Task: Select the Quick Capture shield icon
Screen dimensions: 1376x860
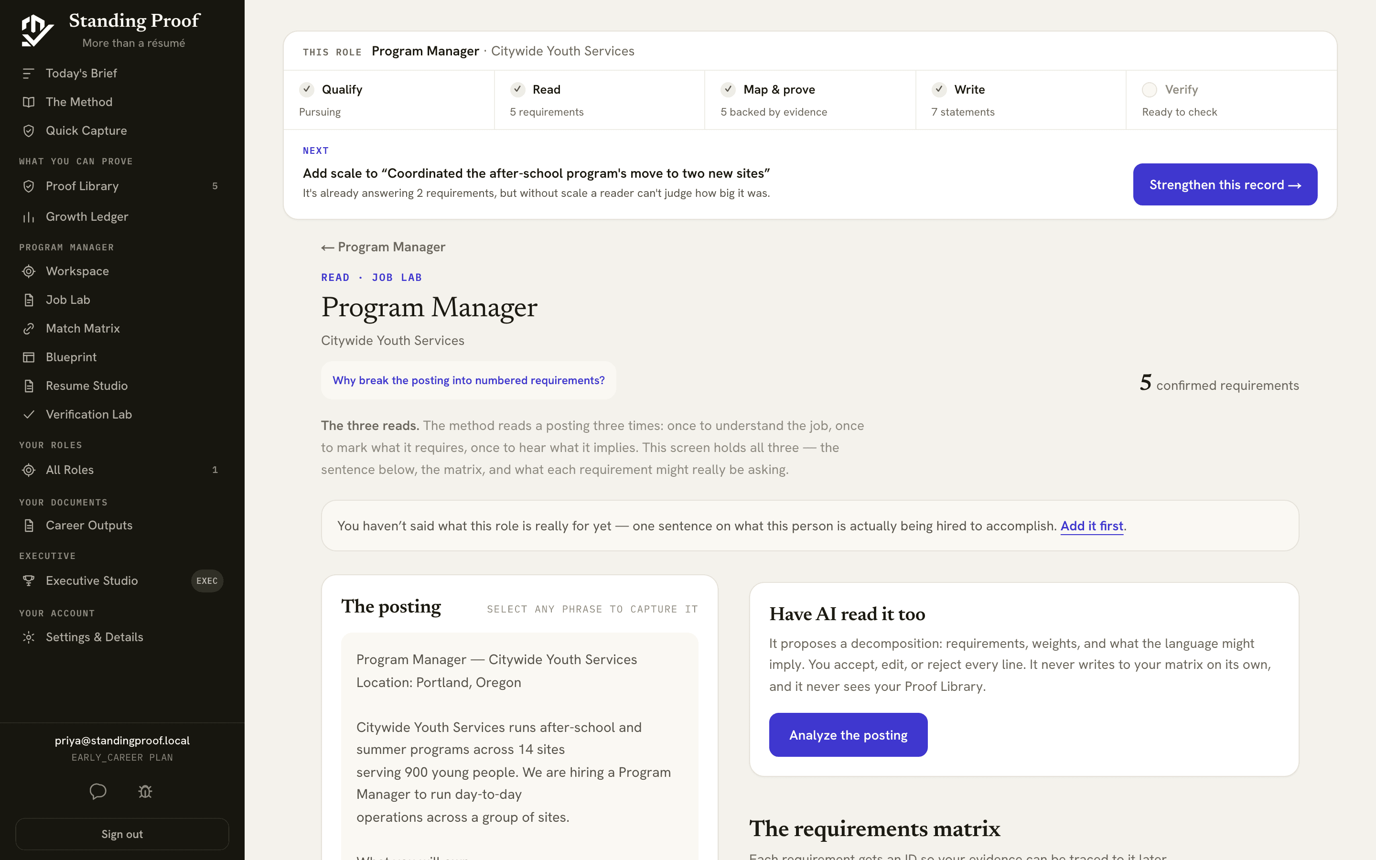Action: click(x=29, y=131)
